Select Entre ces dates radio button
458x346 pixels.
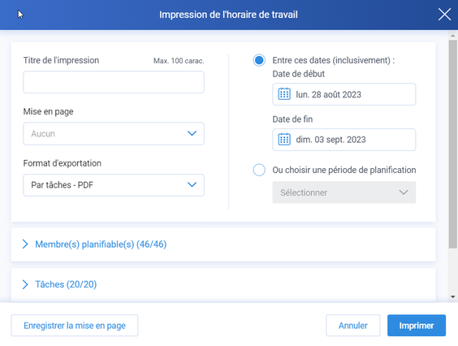coord(259,60)
